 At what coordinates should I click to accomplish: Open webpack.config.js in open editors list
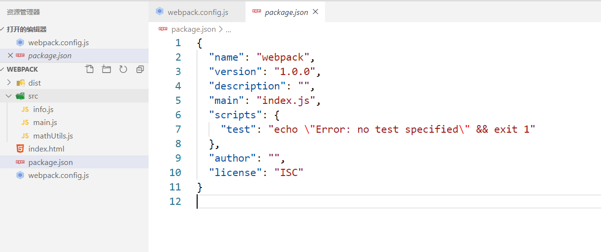58,43
